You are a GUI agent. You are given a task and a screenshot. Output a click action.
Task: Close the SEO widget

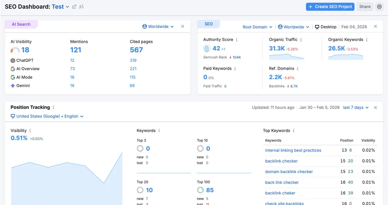(375, 26)
